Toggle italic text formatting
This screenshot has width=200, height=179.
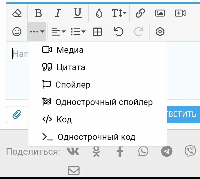tap(58, 13)
